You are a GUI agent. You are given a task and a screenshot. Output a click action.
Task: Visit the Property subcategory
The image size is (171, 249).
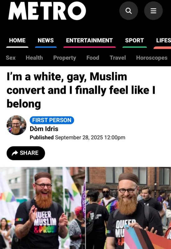[x=65, y=58]
